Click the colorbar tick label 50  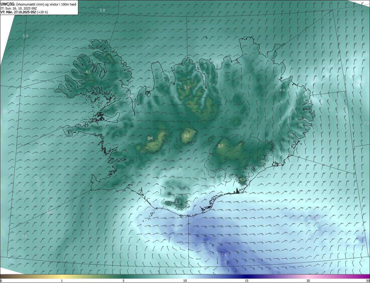(x=368, y=281)
